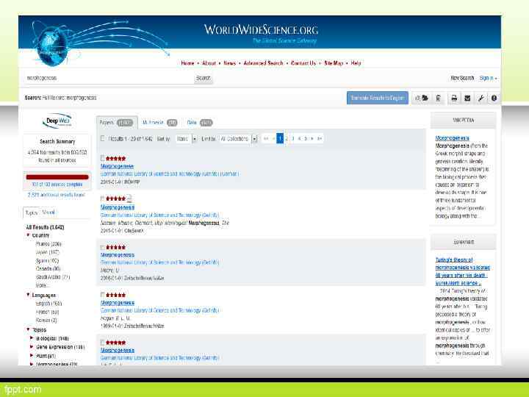The height and width of the screenshot is (397, 529).
Task: Open the wrench settings icon
Action: tap(481, 98)
